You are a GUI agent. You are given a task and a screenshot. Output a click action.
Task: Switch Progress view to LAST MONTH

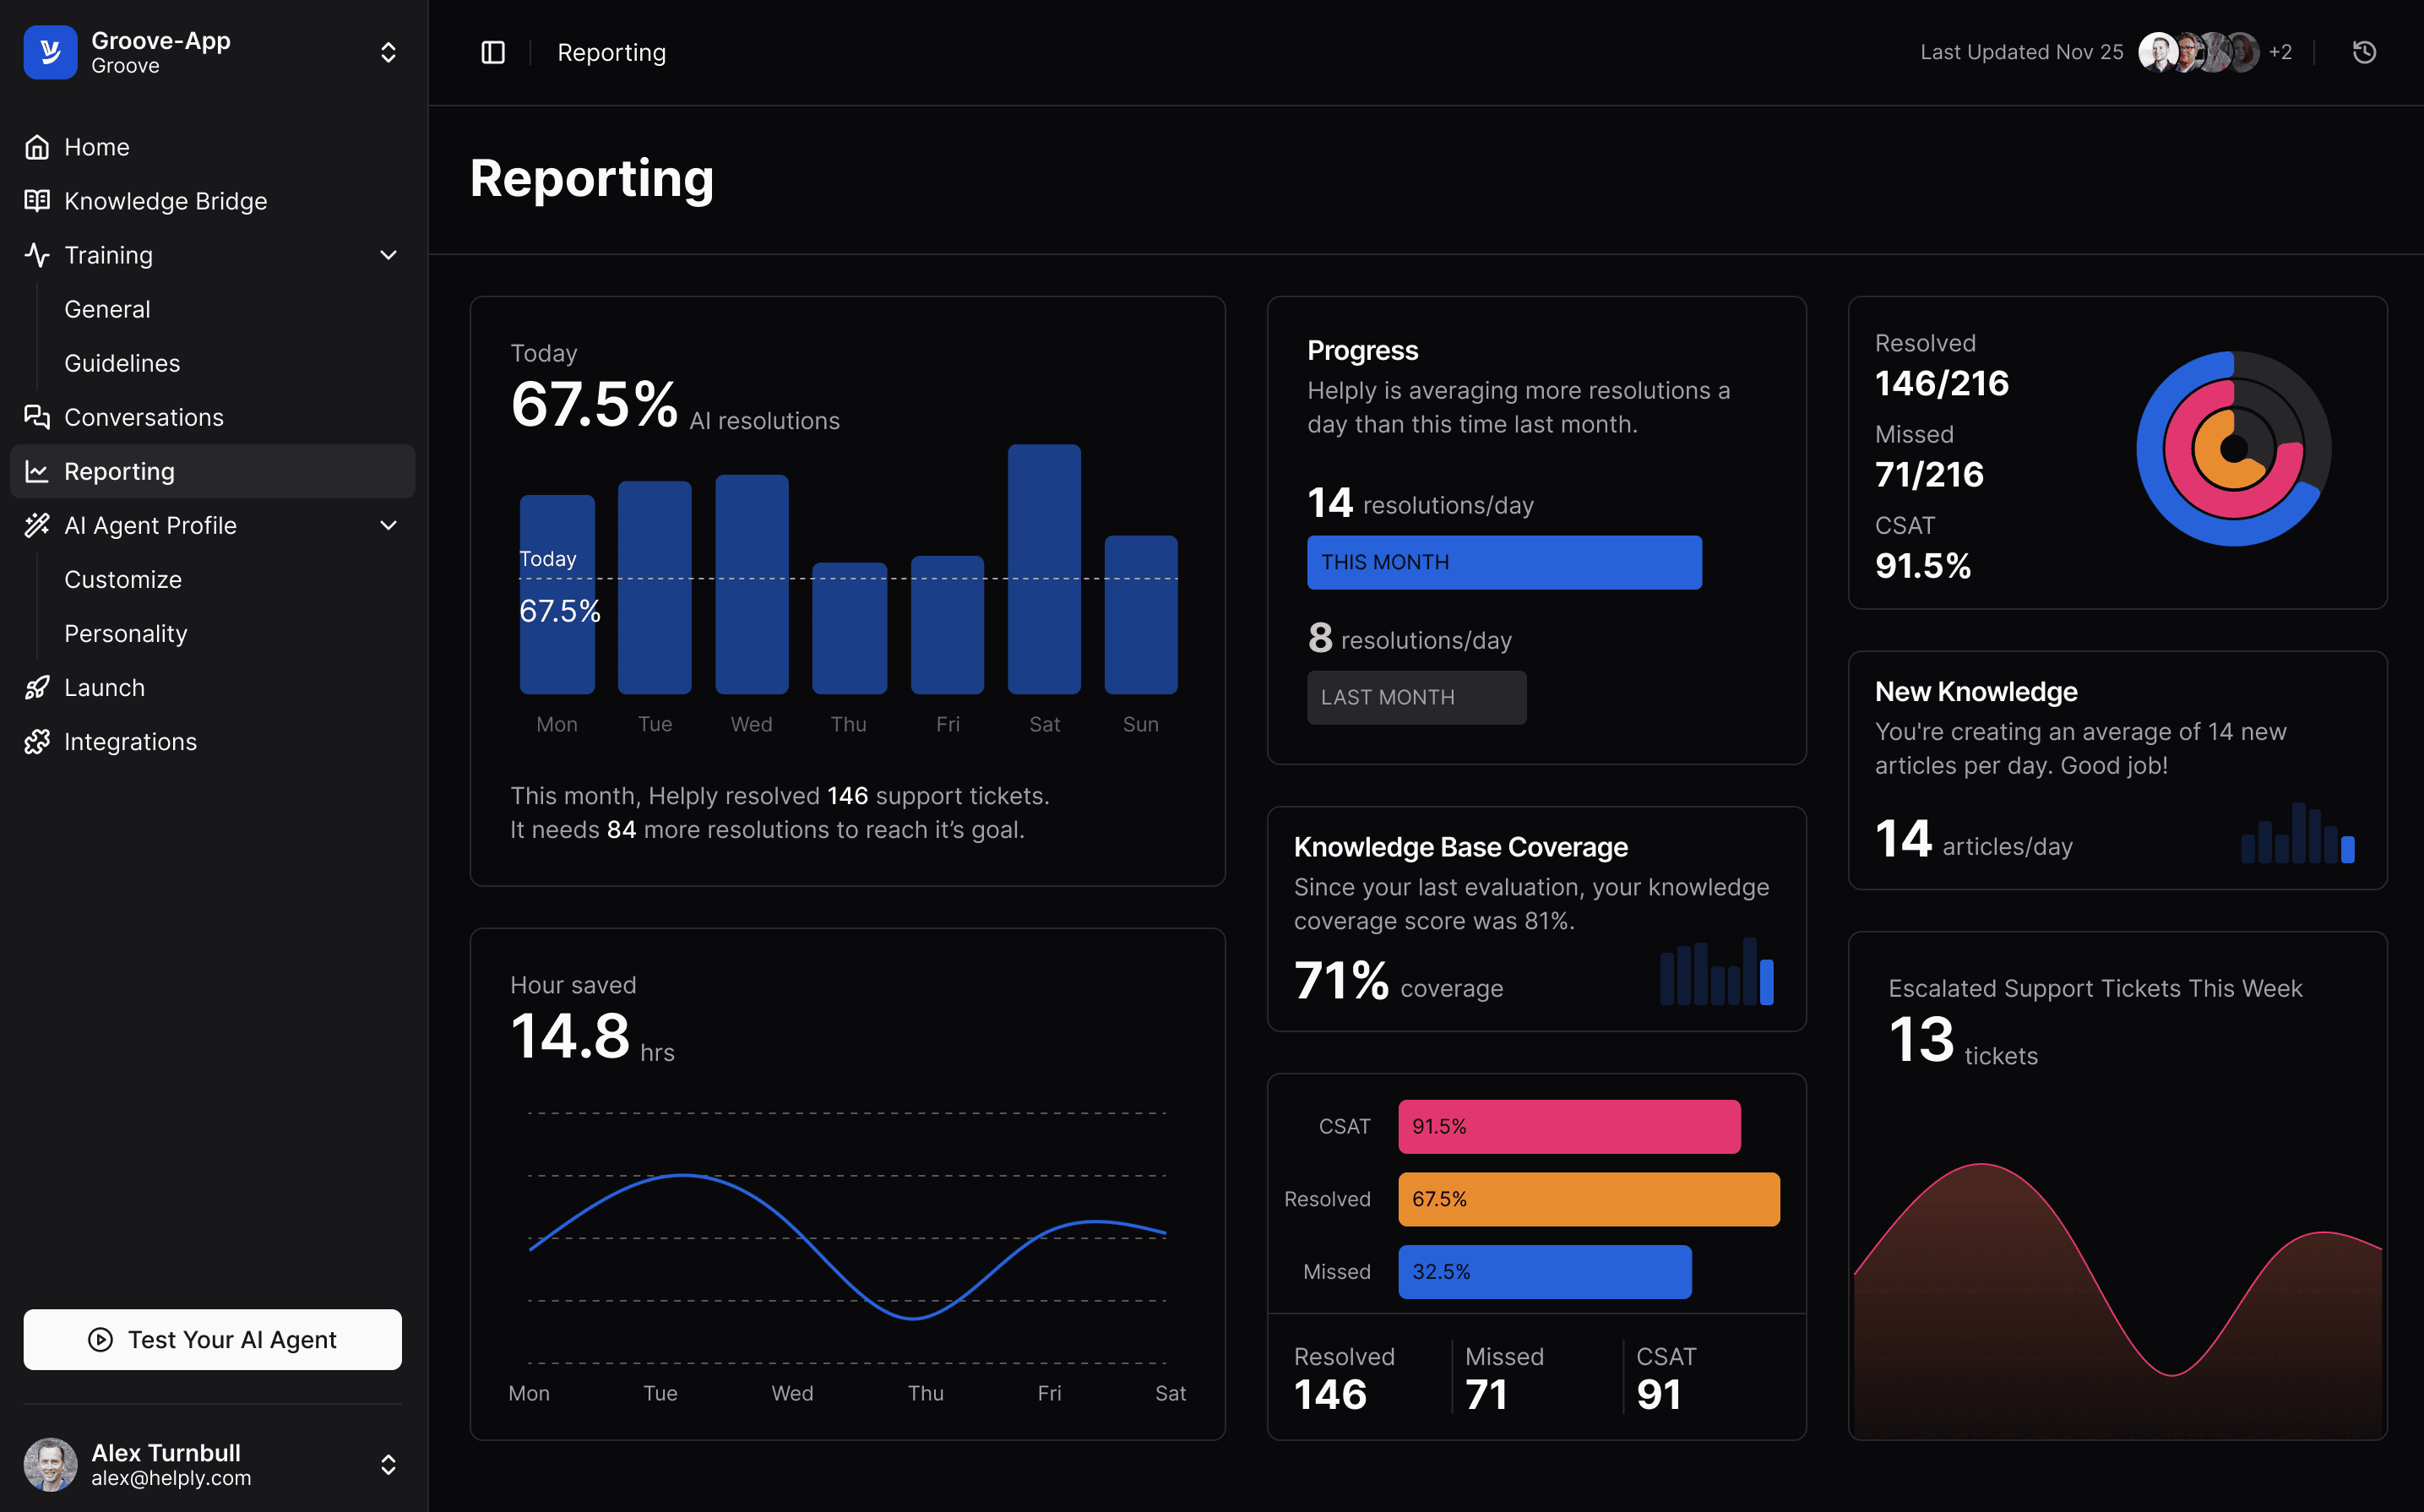(x=1416, y=697)
